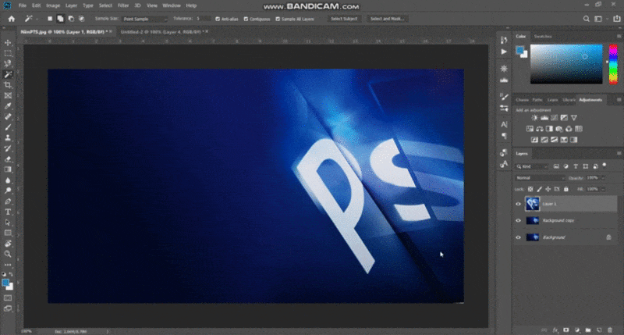
Task: Click the Brightness/Contrast adjustment icon
Action: [534, 117]
